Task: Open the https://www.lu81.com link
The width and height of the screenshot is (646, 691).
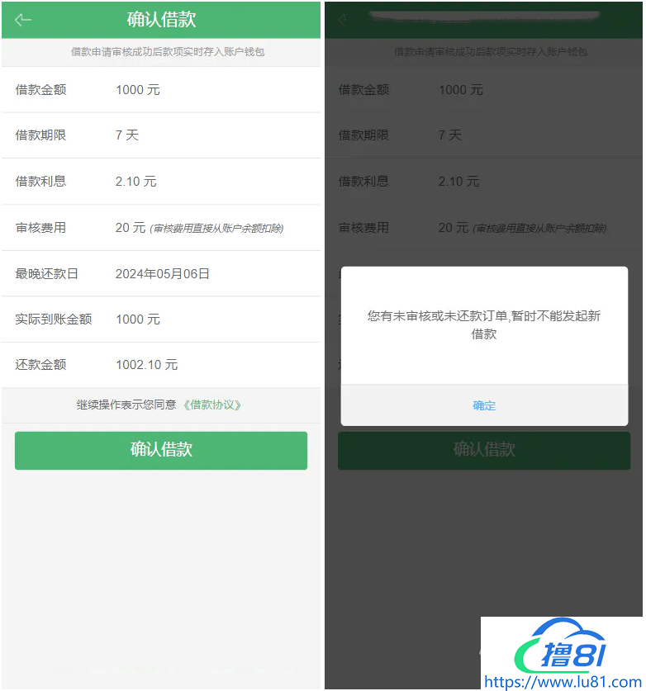Action: coord(563,681)
